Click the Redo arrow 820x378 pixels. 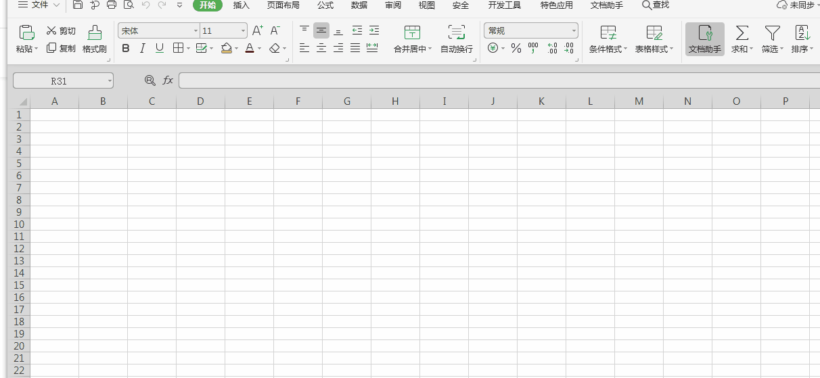click(162, 5)
